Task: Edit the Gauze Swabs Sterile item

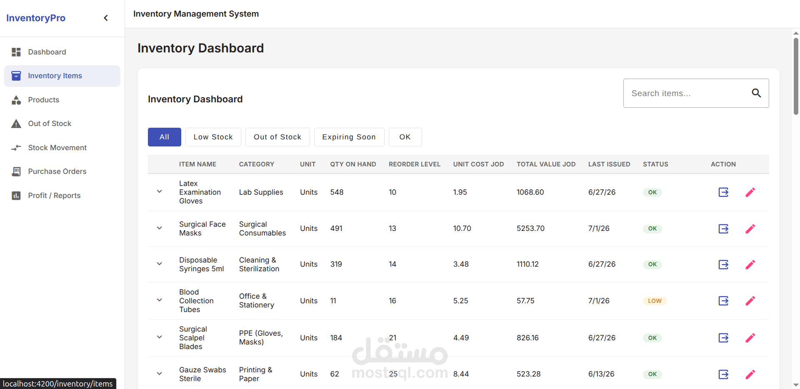Action: (x=750, y=374)
